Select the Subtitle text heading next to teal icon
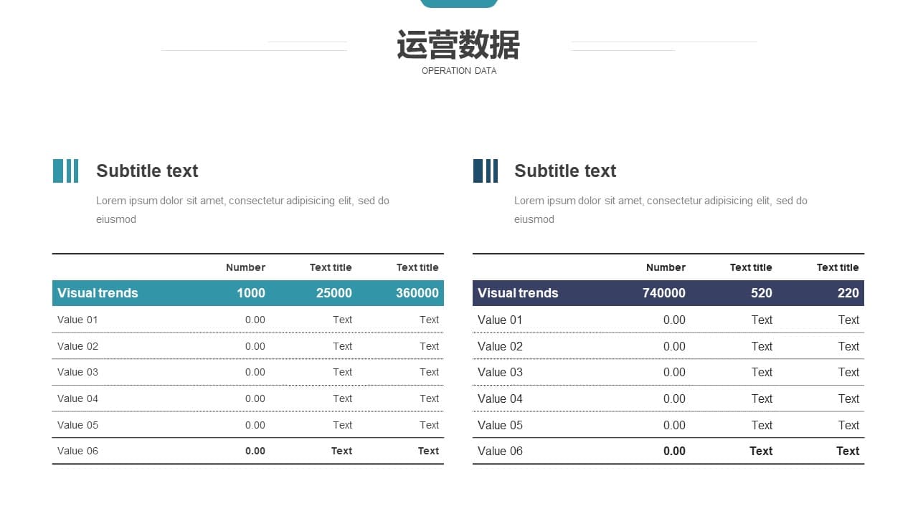This screenshot has height=516, width=918. 147,171
